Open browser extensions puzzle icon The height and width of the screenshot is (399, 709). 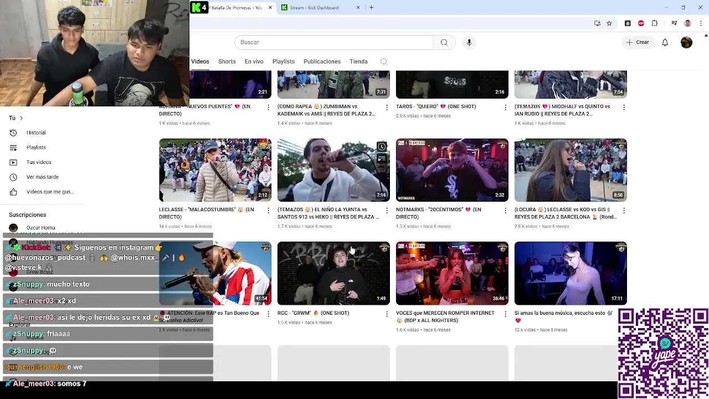point(655,23)
